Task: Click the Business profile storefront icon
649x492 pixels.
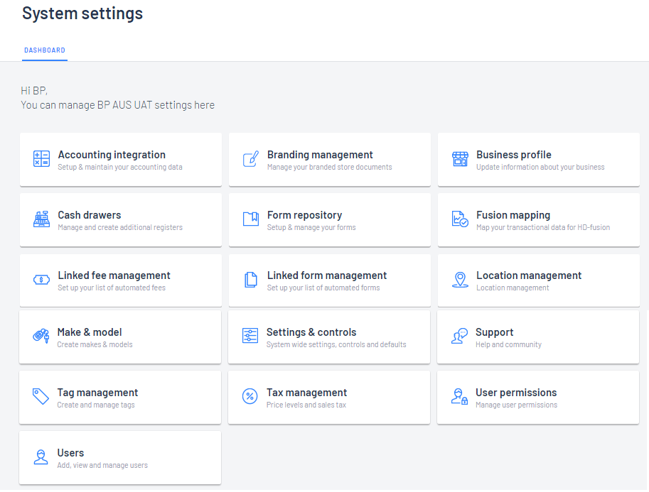Action: (460, 159)
